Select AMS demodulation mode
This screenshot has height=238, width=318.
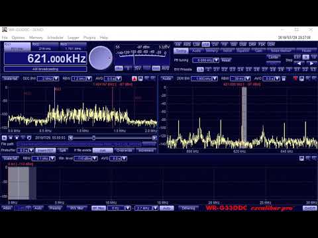click(187, 44)
